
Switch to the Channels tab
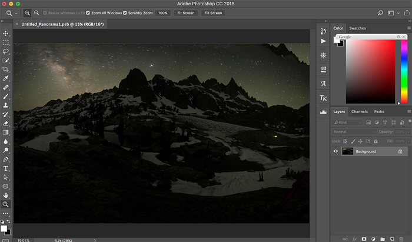click(x=359, y=111)
